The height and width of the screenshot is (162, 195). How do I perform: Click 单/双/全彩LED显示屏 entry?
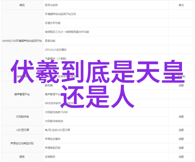(57, 130)
